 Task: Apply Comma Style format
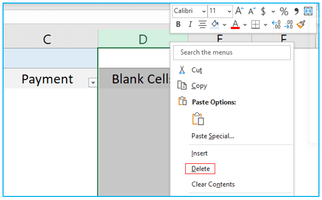pos(296,11)
